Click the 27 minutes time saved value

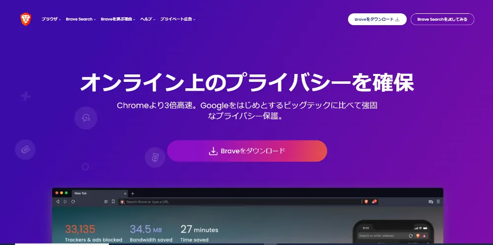[199, 229]
